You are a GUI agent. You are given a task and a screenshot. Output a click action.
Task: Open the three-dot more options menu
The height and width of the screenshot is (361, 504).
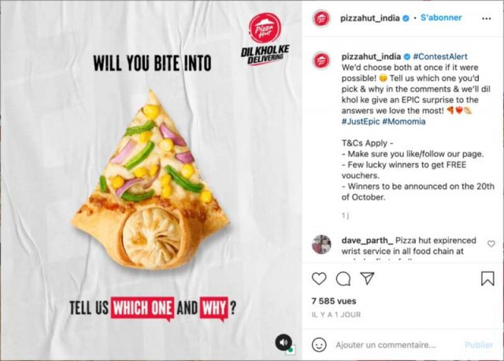487,19
